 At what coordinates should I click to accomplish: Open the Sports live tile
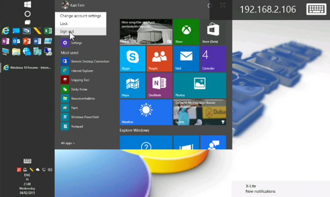coord(200,112)
